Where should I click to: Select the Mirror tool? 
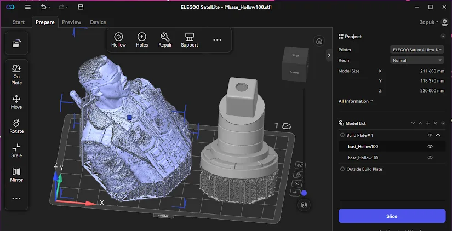pyautogui.click(x=16, y=175)
